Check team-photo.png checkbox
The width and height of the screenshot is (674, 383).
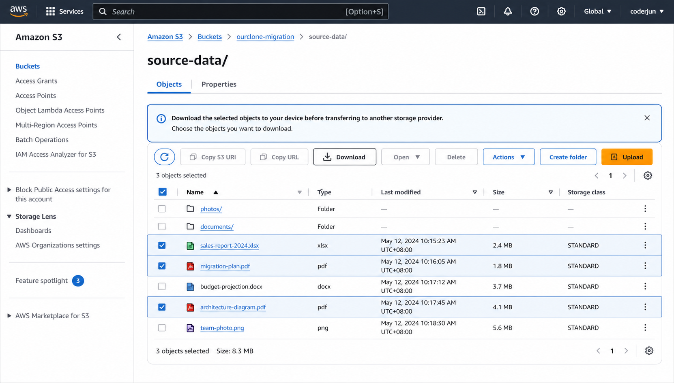click(162, 328)
